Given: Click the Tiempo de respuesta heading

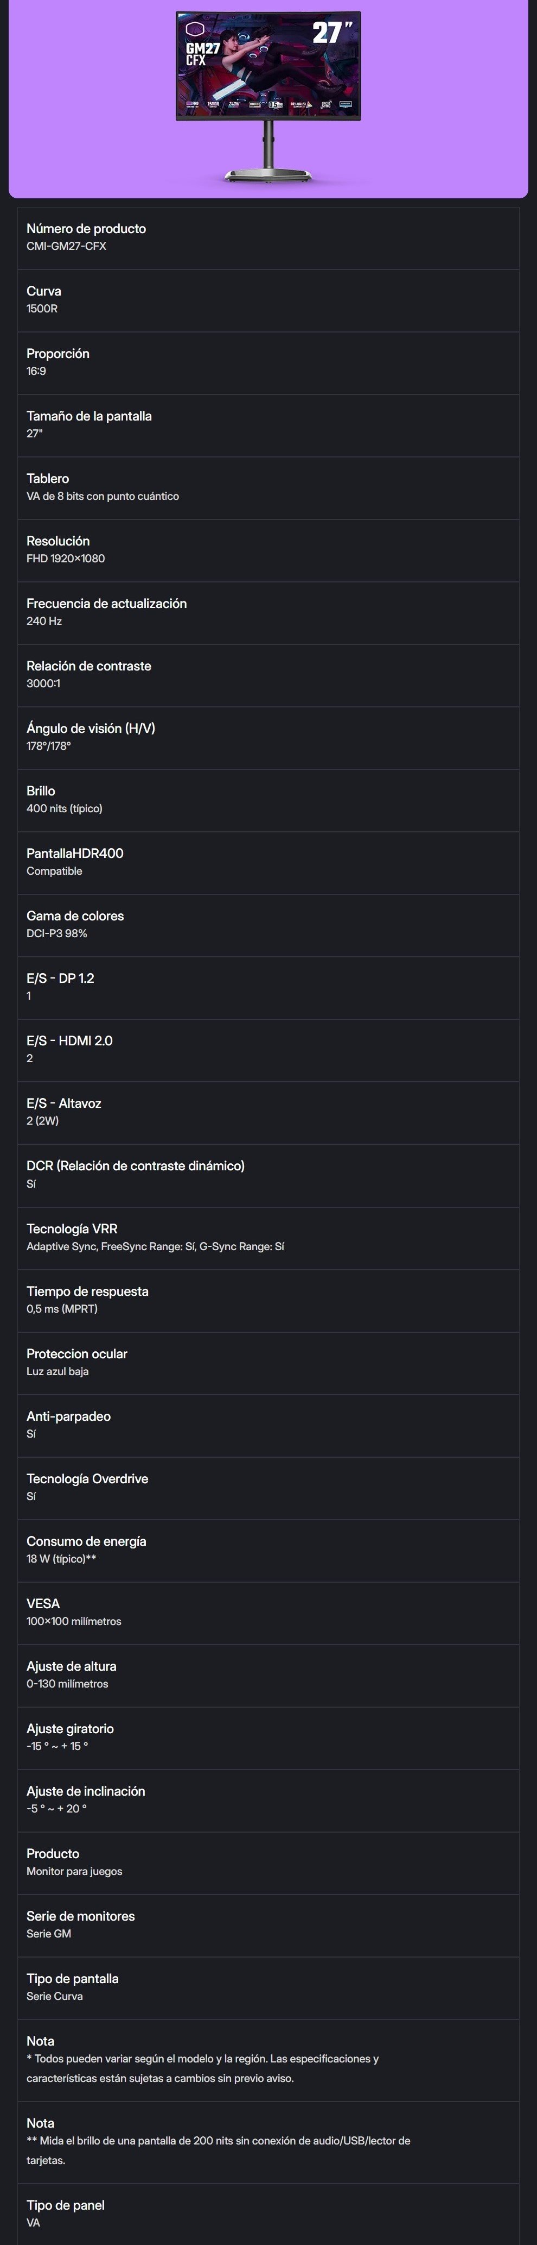Looking at the screenshot, I should click(87, 1291).
